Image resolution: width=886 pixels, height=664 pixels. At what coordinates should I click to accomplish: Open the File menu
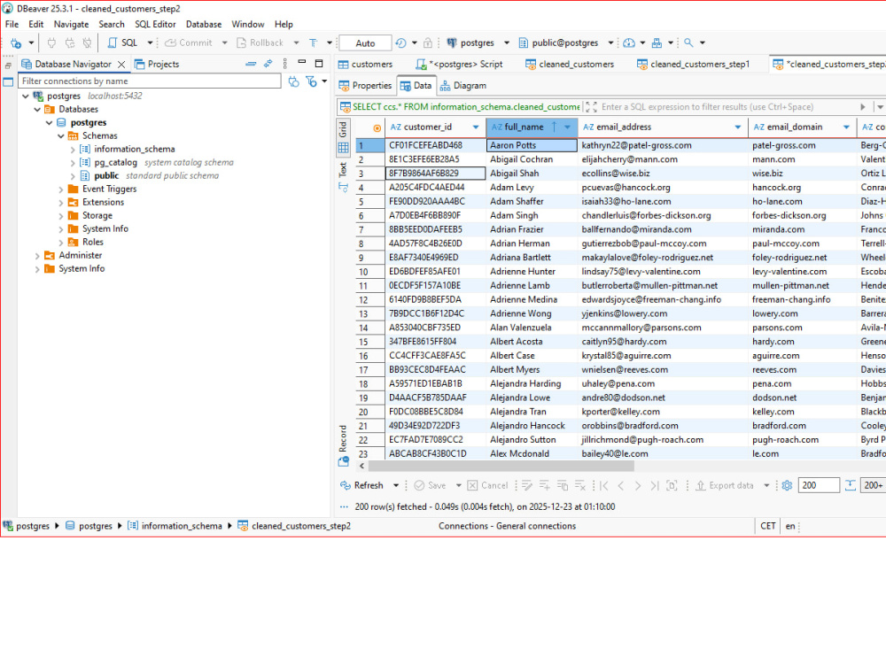(12, 24)
